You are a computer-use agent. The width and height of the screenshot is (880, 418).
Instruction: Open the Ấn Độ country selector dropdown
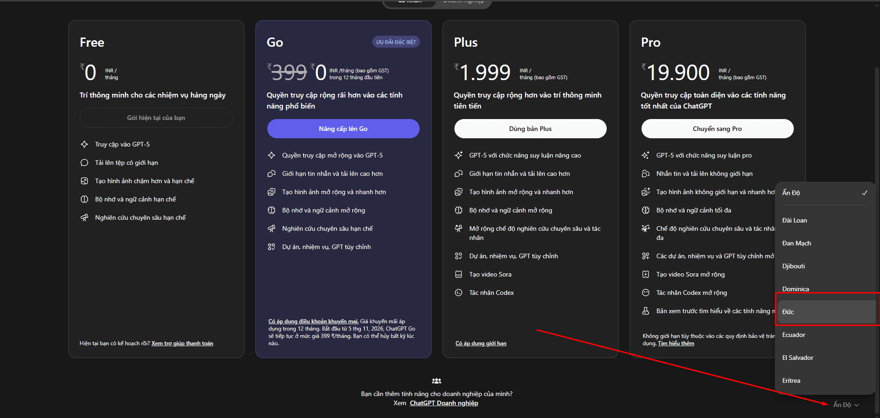[x=846, y=405]
